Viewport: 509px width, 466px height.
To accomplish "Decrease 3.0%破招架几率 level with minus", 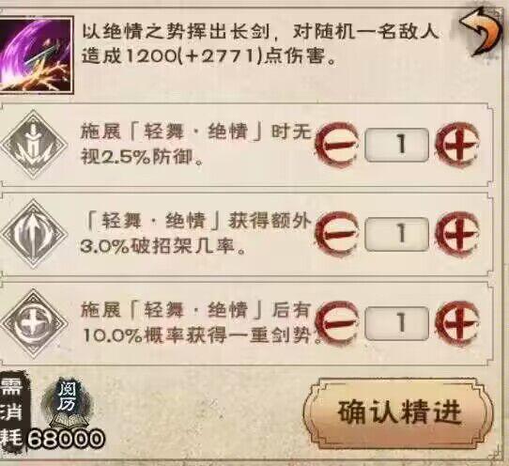I will point(337,234).
